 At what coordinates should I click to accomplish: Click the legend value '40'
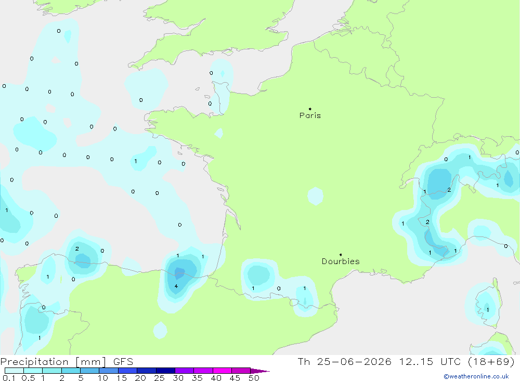(x=216, y=378)
